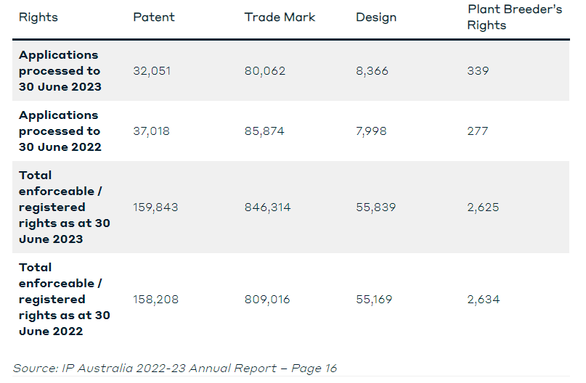
Task: Select the plant breeder's value 277
Action: [x=477, y=131]
